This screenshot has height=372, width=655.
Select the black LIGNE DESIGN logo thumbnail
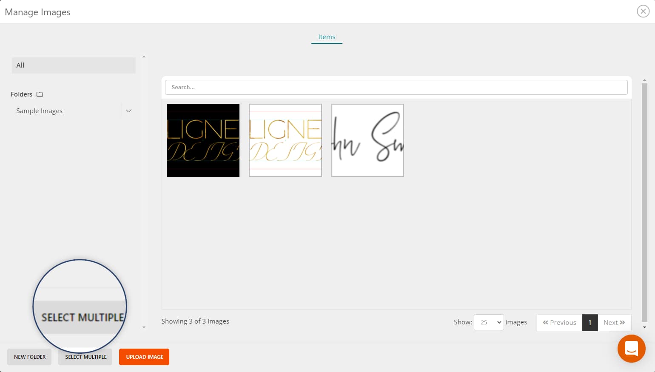point(203,140)
